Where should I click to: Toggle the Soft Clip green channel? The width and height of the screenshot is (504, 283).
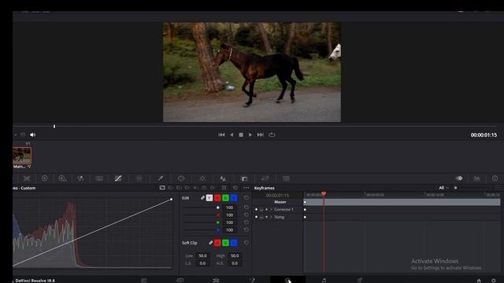tap(226, 243)
